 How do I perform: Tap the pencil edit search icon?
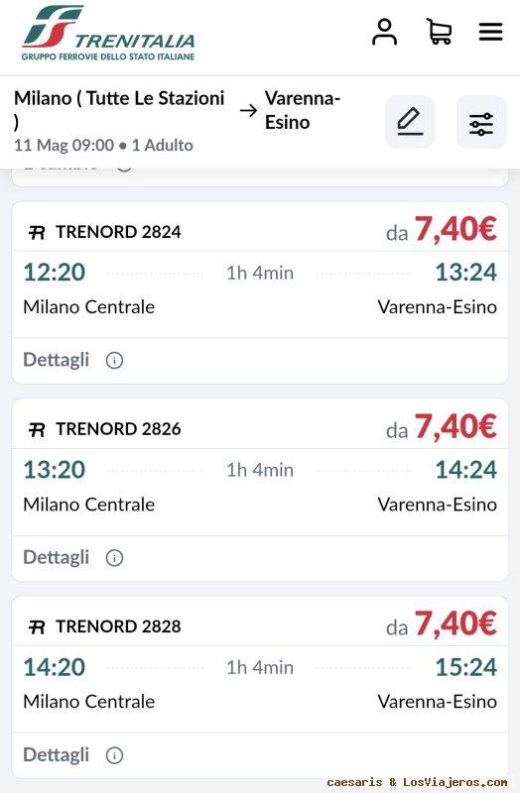410,122
